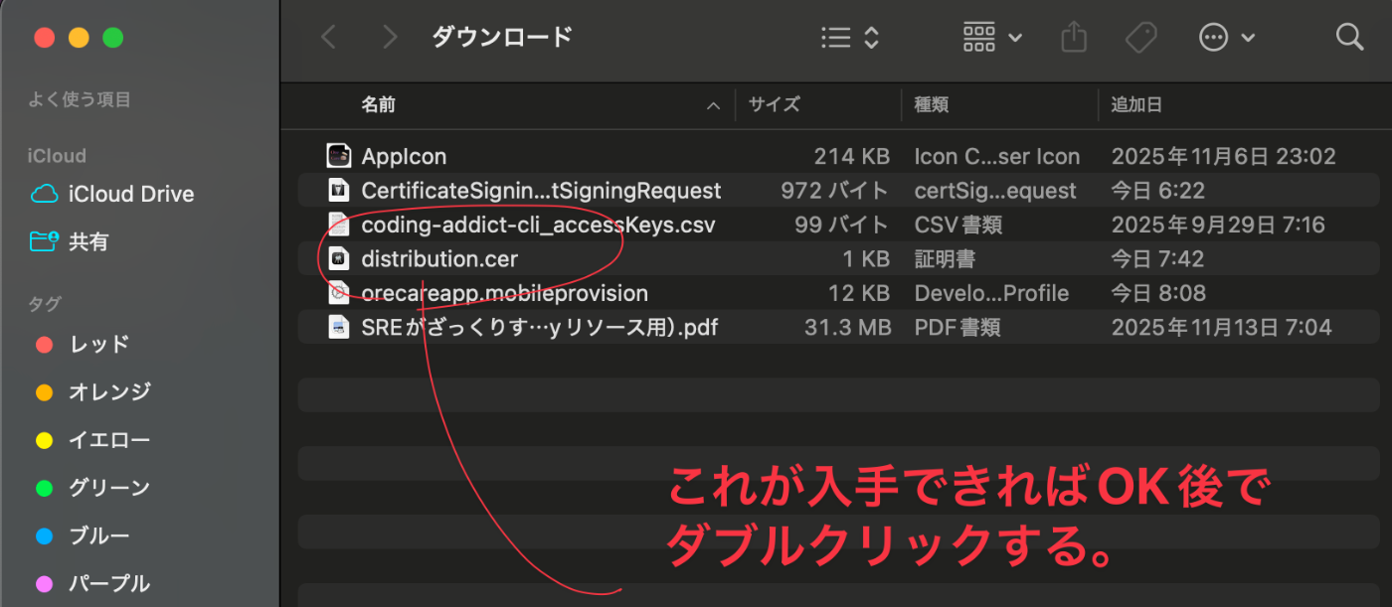
Task: Select CertificateSignin...tSigningRequest file name
Action: pos(541,190)
